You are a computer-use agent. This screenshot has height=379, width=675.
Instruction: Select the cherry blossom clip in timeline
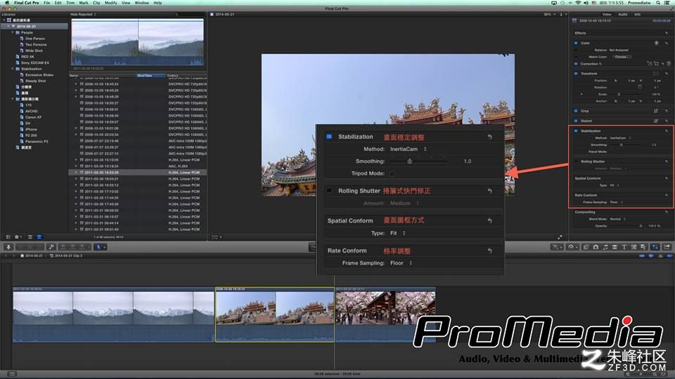[x=385, y=314]
